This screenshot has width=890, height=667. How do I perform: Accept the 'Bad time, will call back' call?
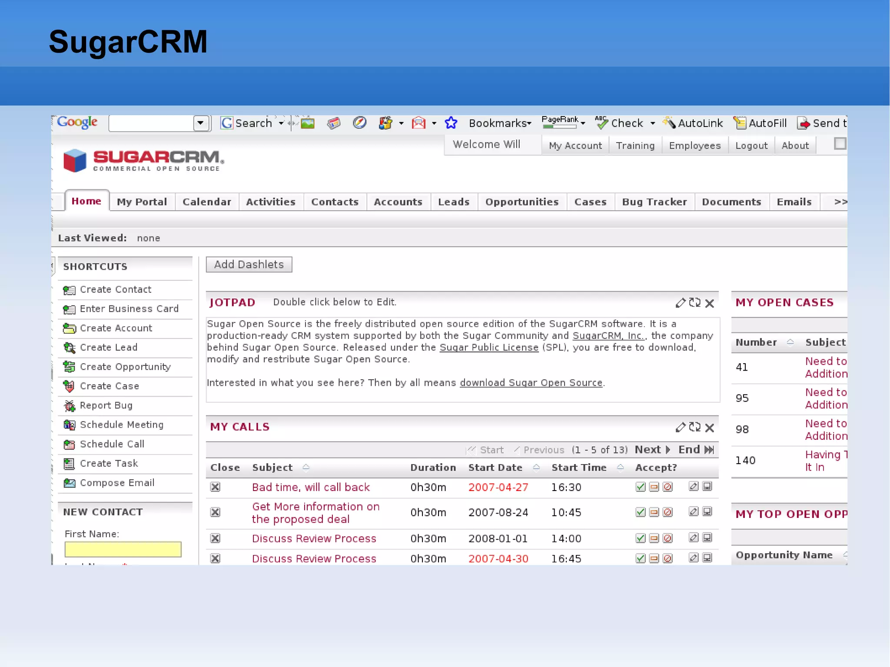[x=640, y=487]
